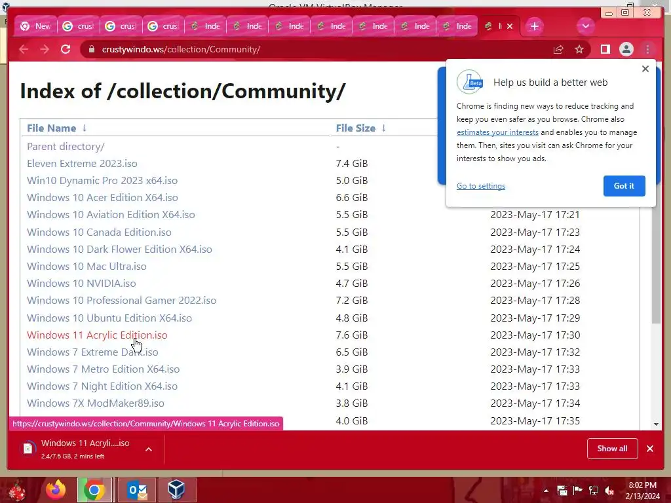Open Parent directory link
The width and height of the screenshot is (671, 503).
point(66,146)
